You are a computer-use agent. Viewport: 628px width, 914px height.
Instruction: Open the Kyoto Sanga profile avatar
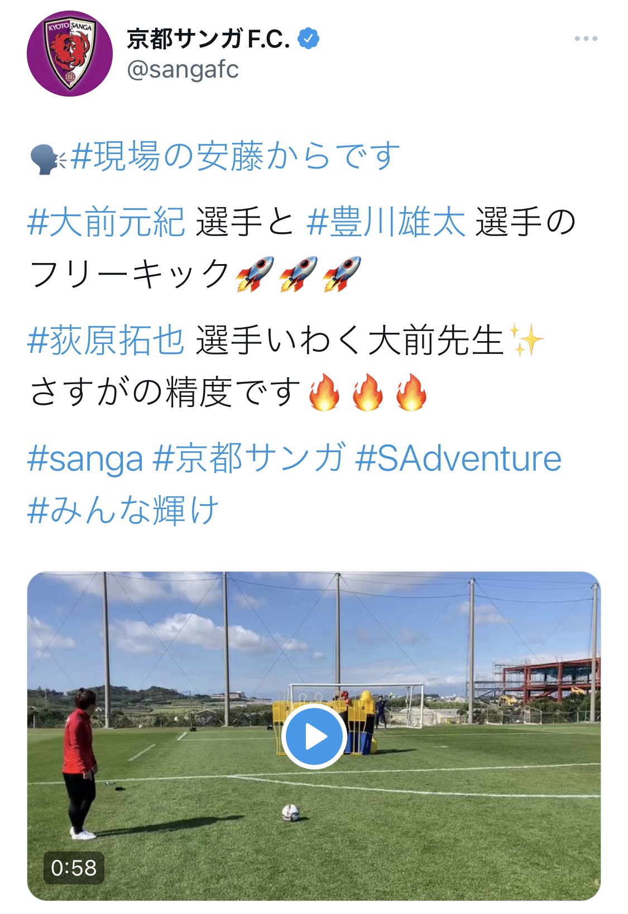coord(70,54)
